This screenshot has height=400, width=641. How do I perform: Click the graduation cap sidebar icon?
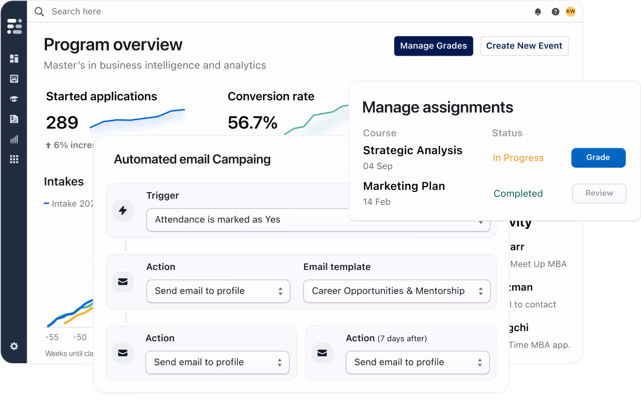coord(14,99)
